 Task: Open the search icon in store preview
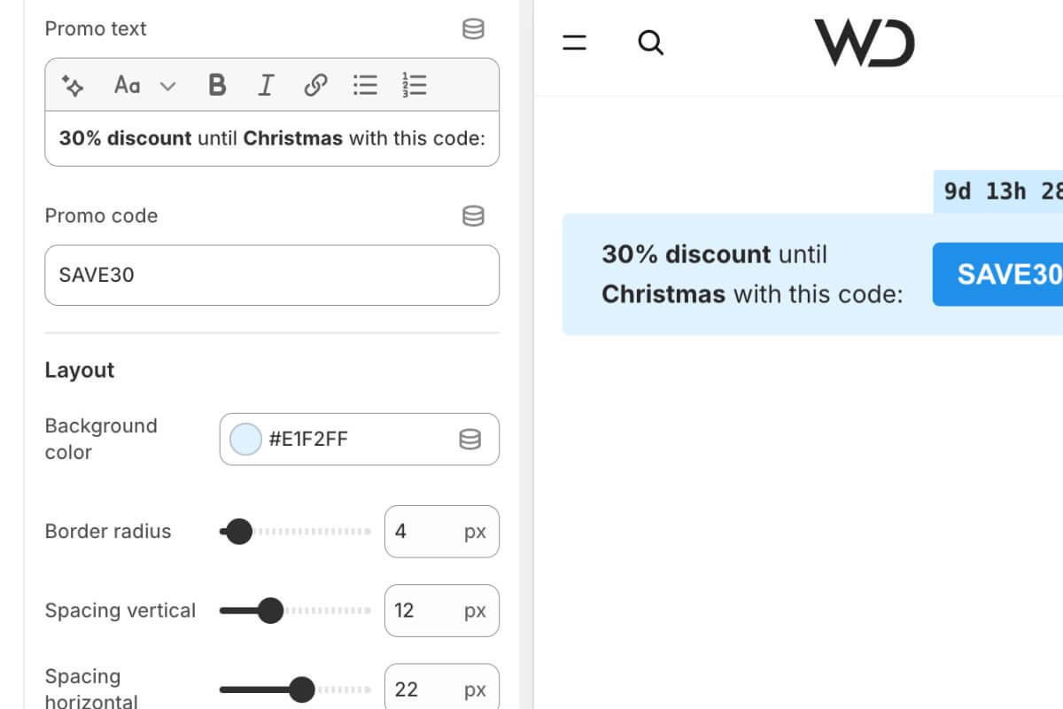[x=651, y=43]
